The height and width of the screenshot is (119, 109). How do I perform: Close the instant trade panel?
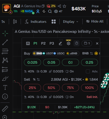coord(97,43)
